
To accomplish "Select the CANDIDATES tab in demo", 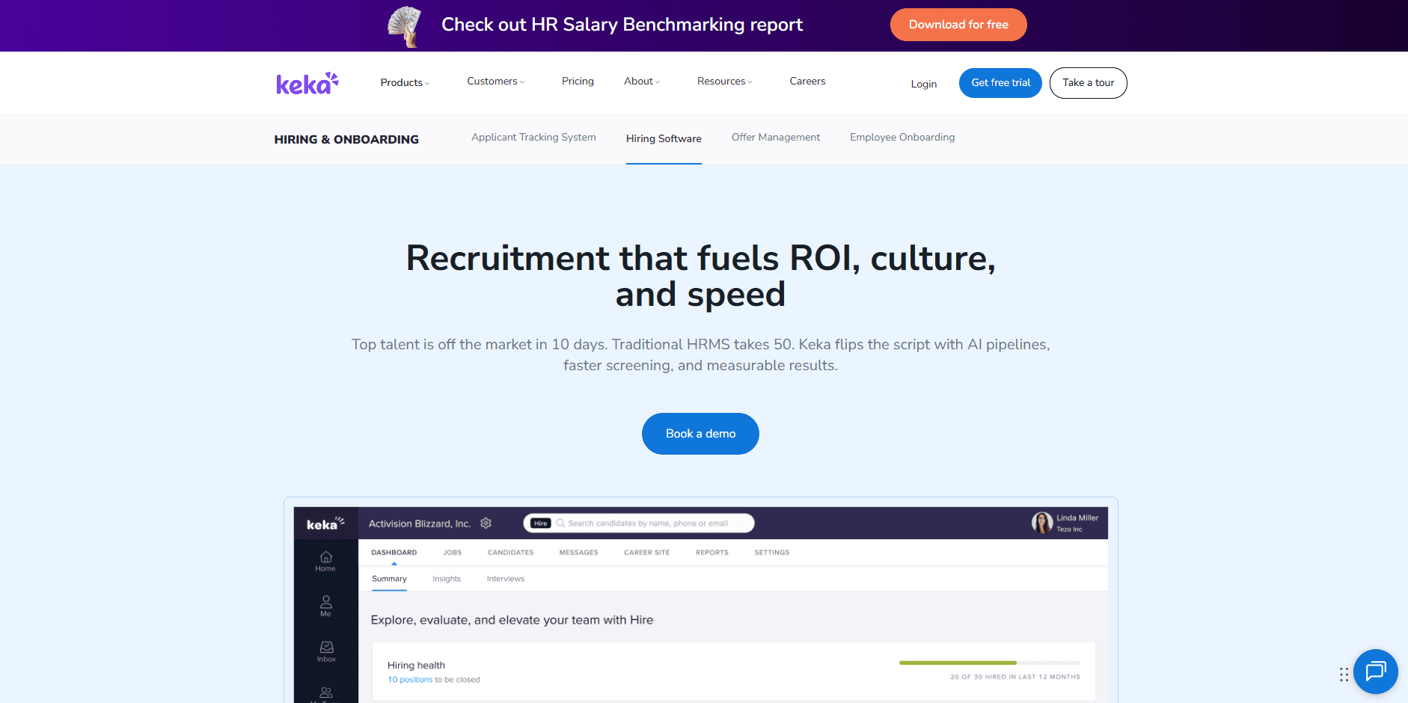I will tap(511, 553).
